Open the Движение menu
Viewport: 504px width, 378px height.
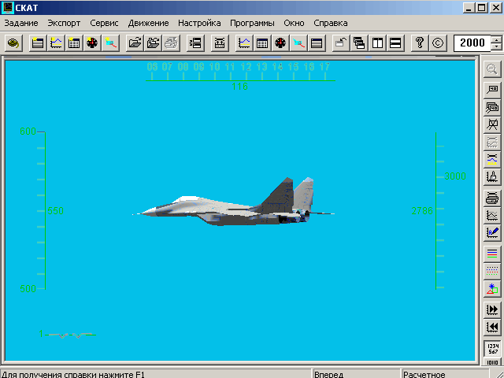pos(148,23)
